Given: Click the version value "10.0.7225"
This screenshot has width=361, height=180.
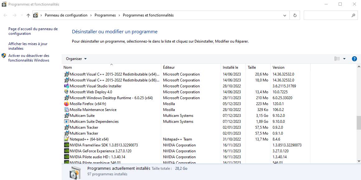Looking at the screenshot, I should [x=280, y=92].
